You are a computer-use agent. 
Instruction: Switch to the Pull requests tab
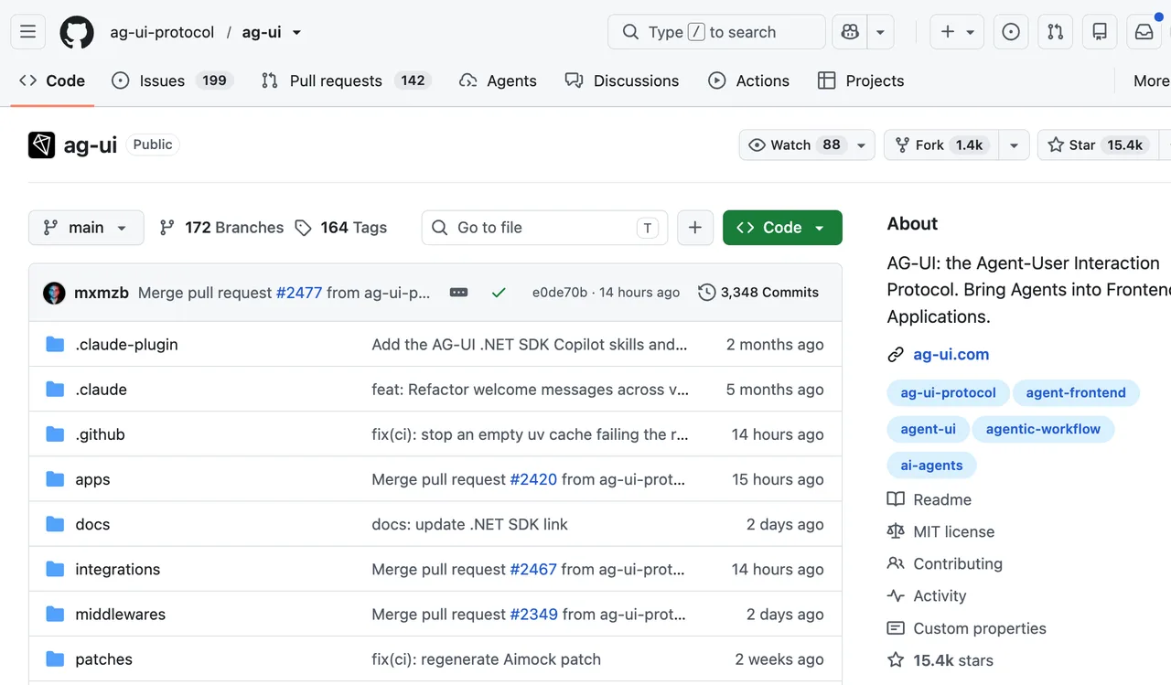(x=346, y=80)
